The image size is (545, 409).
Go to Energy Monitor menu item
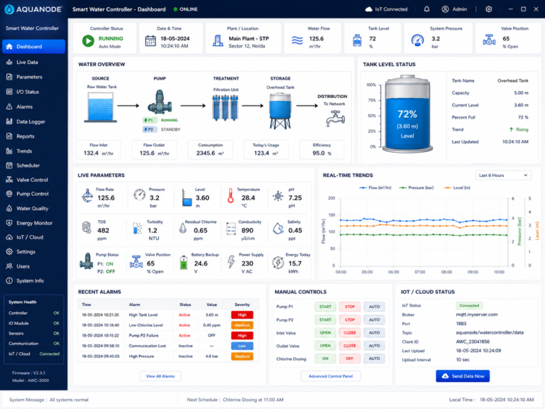point(34,223)
